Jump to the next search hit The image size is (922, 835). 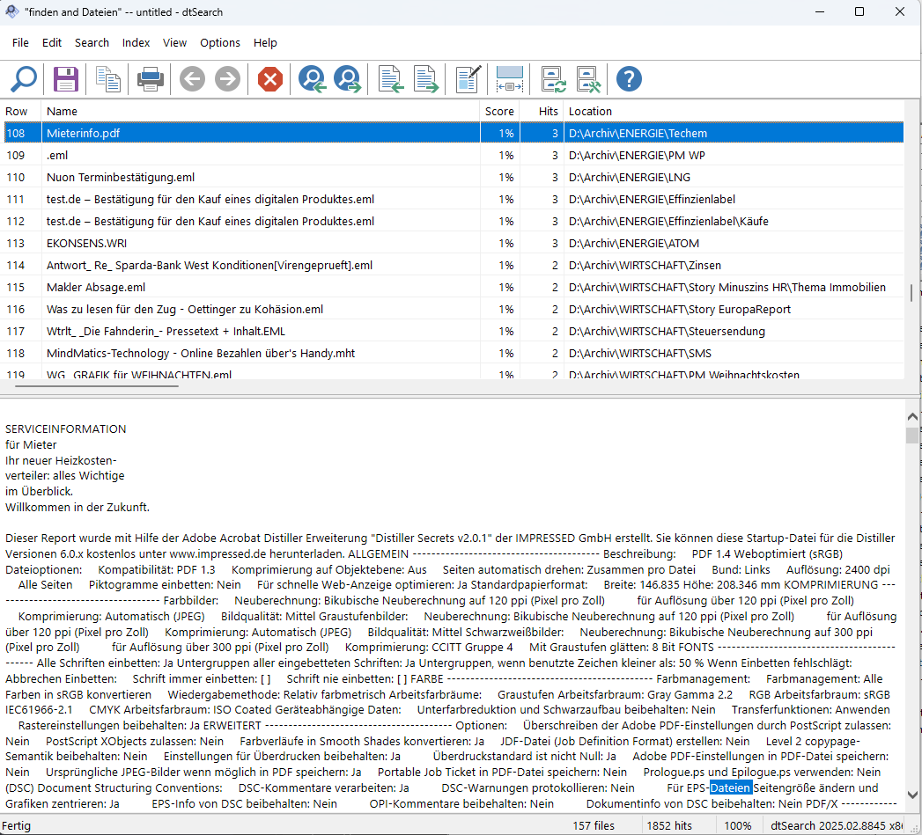(x=347, y=79)
